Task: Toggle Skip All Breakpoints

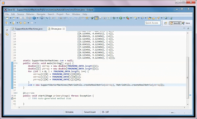Action: click(47, 18)
